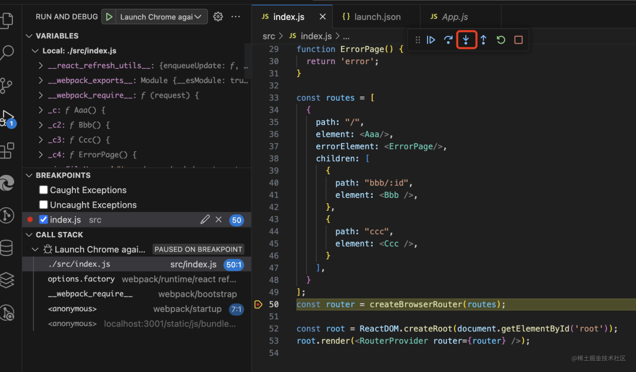Start debugging with green play button
The image size is (636, 372).
[109, 16]
